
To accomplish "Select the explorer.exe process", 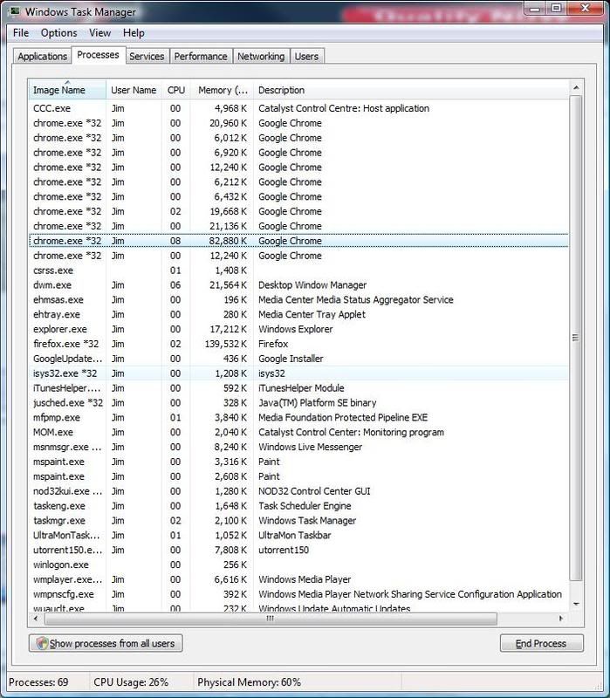I will [x=298, y=329].
